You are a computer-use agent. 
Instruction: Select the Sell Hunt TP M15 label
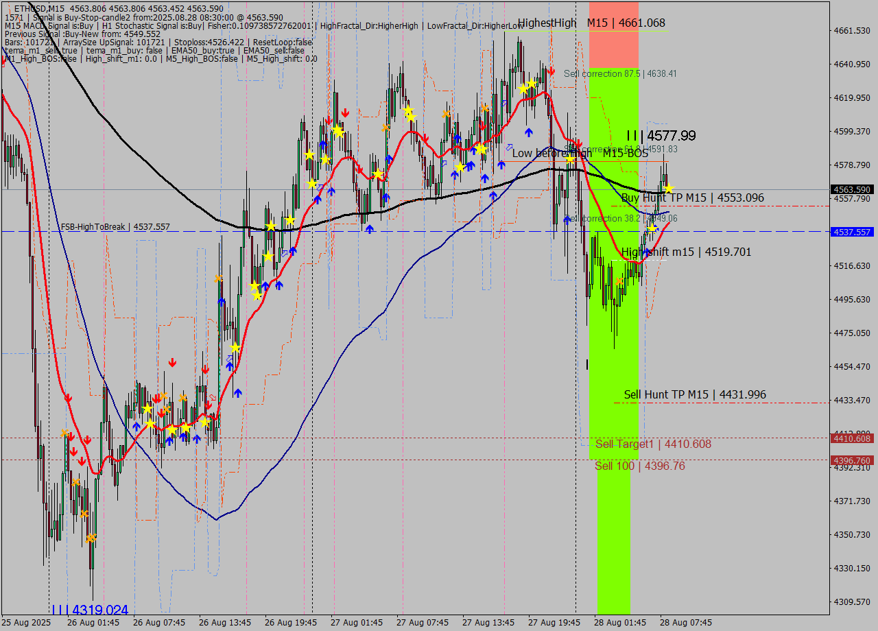(694, 395)
